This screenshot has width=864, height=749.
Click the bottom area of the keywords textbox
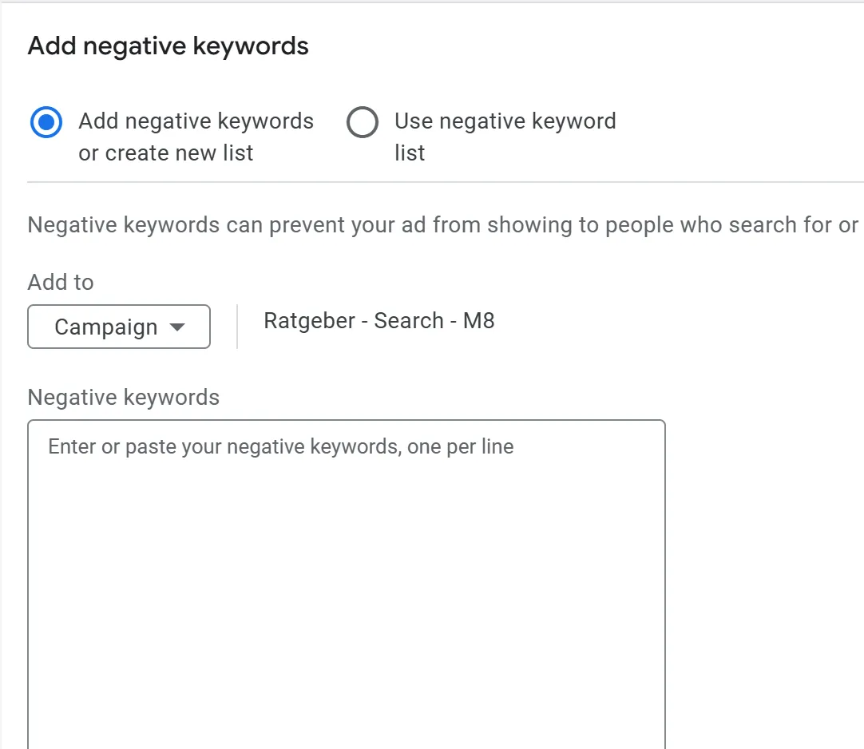(346, 719)
